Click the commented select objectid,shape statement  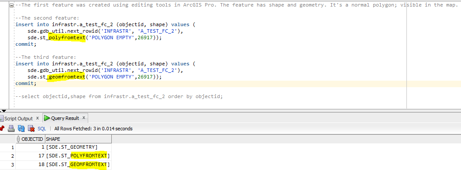click(119, 96)
